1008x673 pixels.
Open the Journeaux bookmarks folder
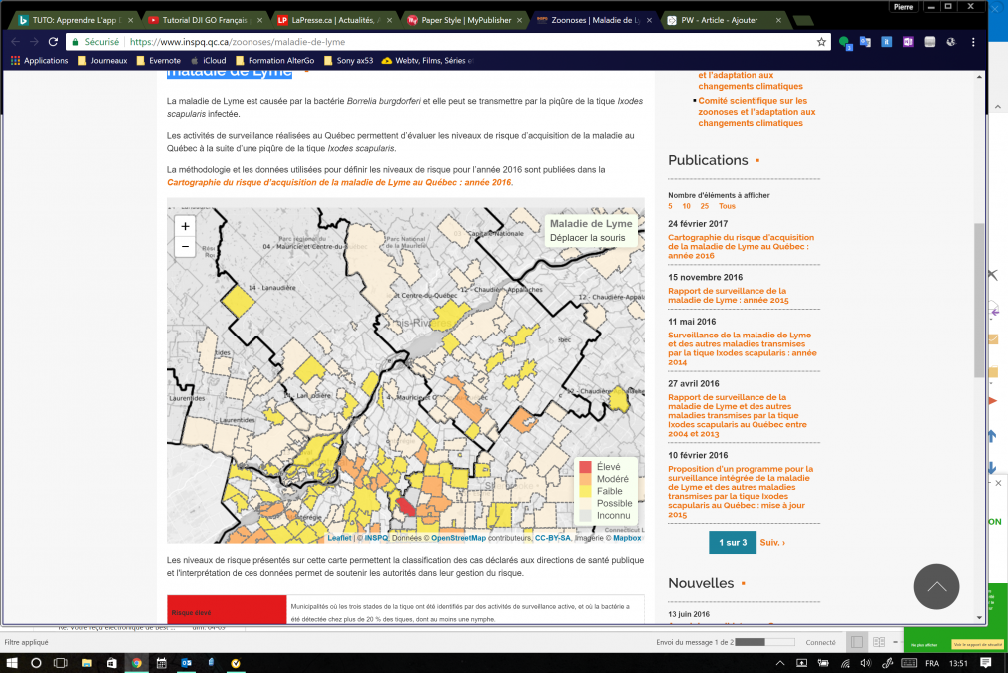[102, 61]
